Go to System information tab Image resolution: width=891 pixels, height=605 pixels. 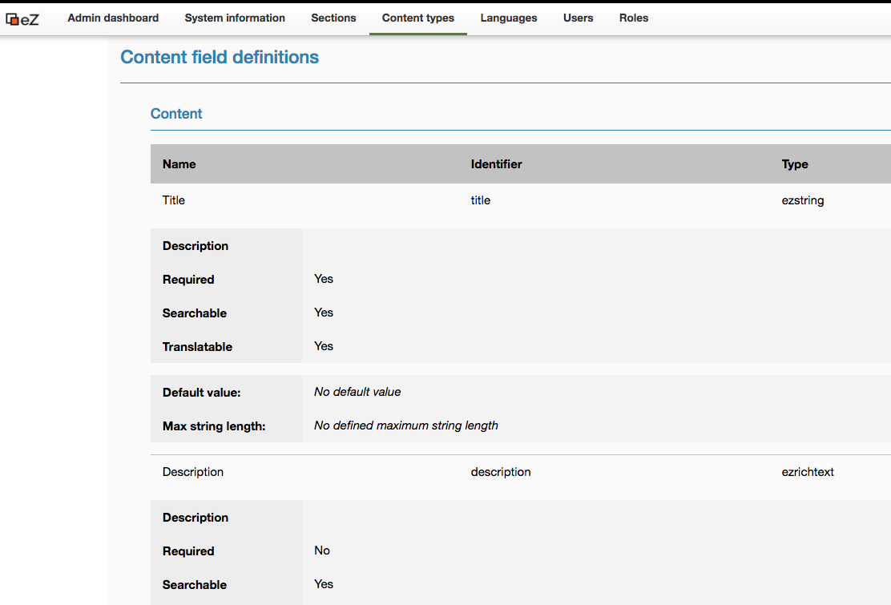(235, 18)
